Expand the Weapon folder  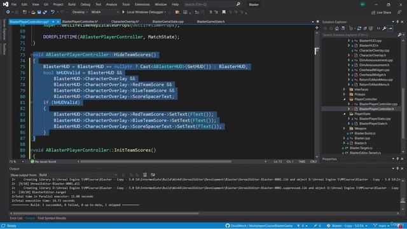pyautogui.click(x=345, y=128)
